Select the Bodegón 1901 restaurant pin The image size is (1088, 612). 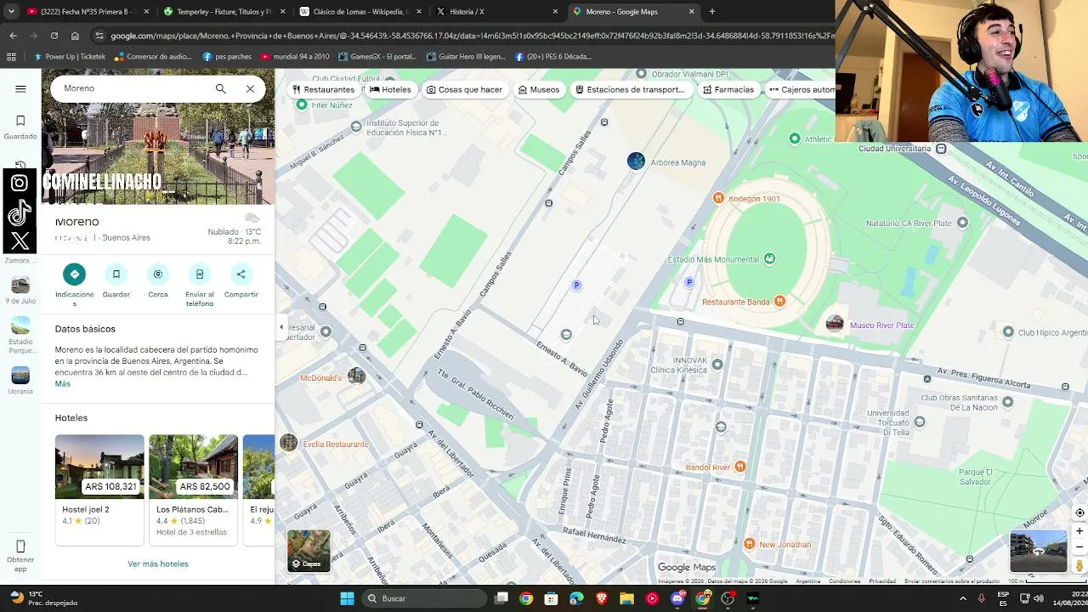pyautogui.click(x=718, y=199)
